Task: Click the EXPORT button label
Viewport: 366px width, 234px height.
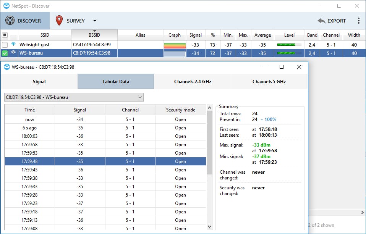Action: [x=336, y=21]
